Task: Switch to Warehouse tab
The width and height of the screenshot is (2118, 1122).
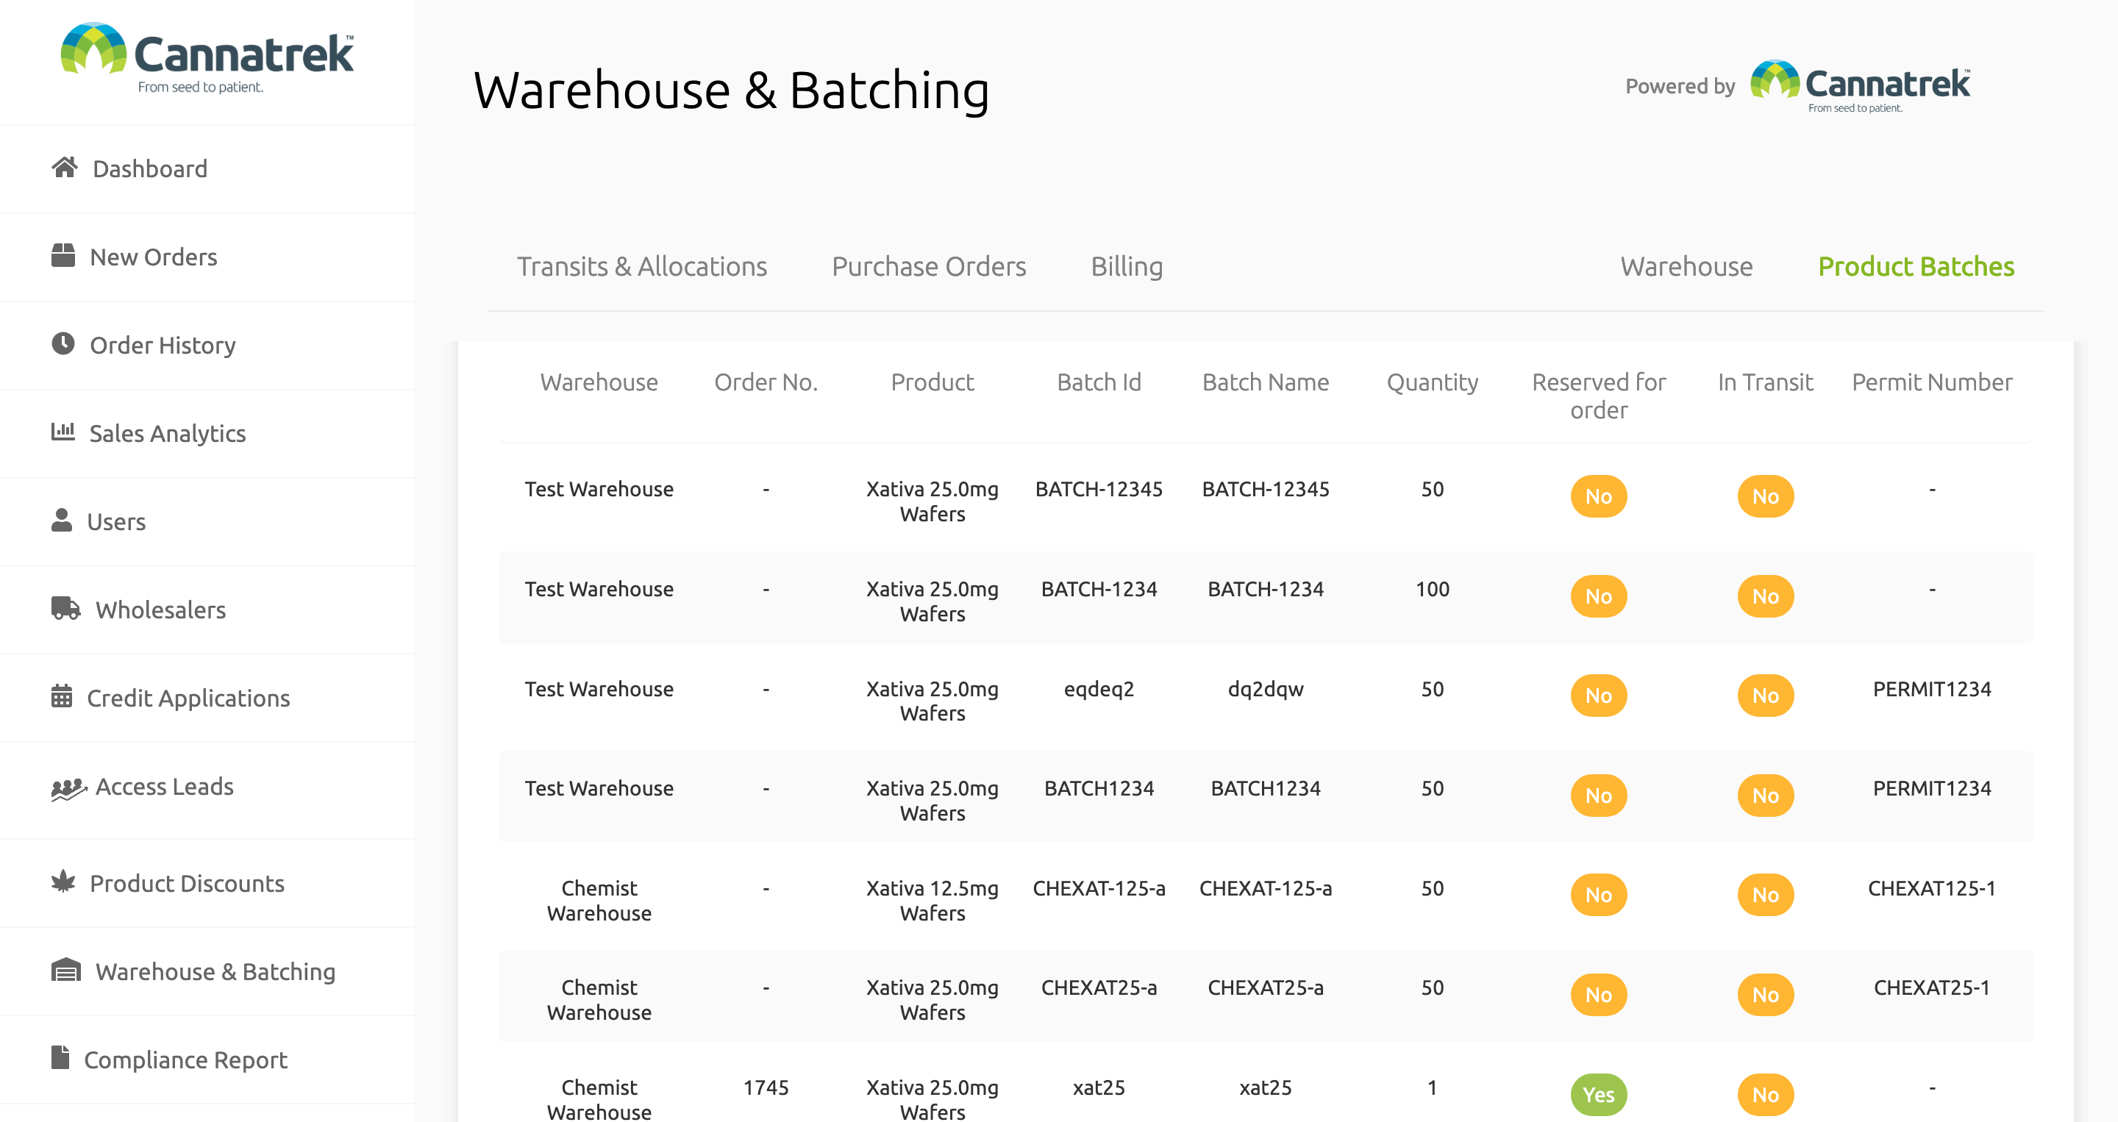Action: tap(1686, 266)
